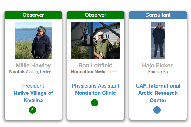Click Native Village of Kivalina link
Screen dimensions: 191x127
point(33,97)
